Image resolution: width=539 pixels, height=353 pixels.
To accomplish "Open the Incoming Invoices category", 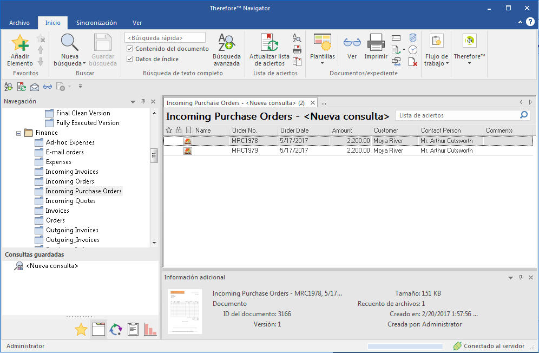I will pyautogui.click(x=72, y=172).
